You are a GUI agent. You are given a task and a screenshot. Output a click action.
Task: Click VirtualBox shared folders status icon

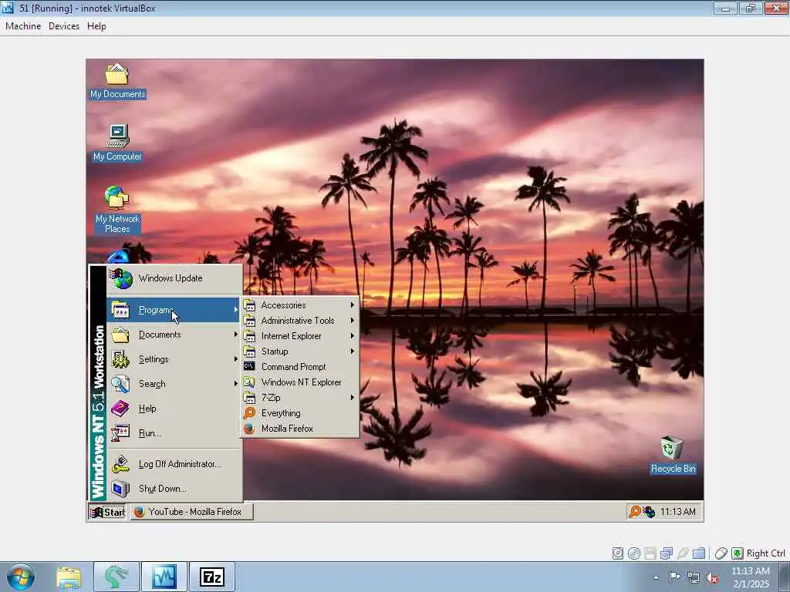point(699,553)
